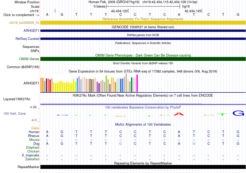Viewport: 246px width, 173px height.
Task: Click the Reference Assembly Fix Patch Sequence Alignments title
Action: [x=143, y=19]
